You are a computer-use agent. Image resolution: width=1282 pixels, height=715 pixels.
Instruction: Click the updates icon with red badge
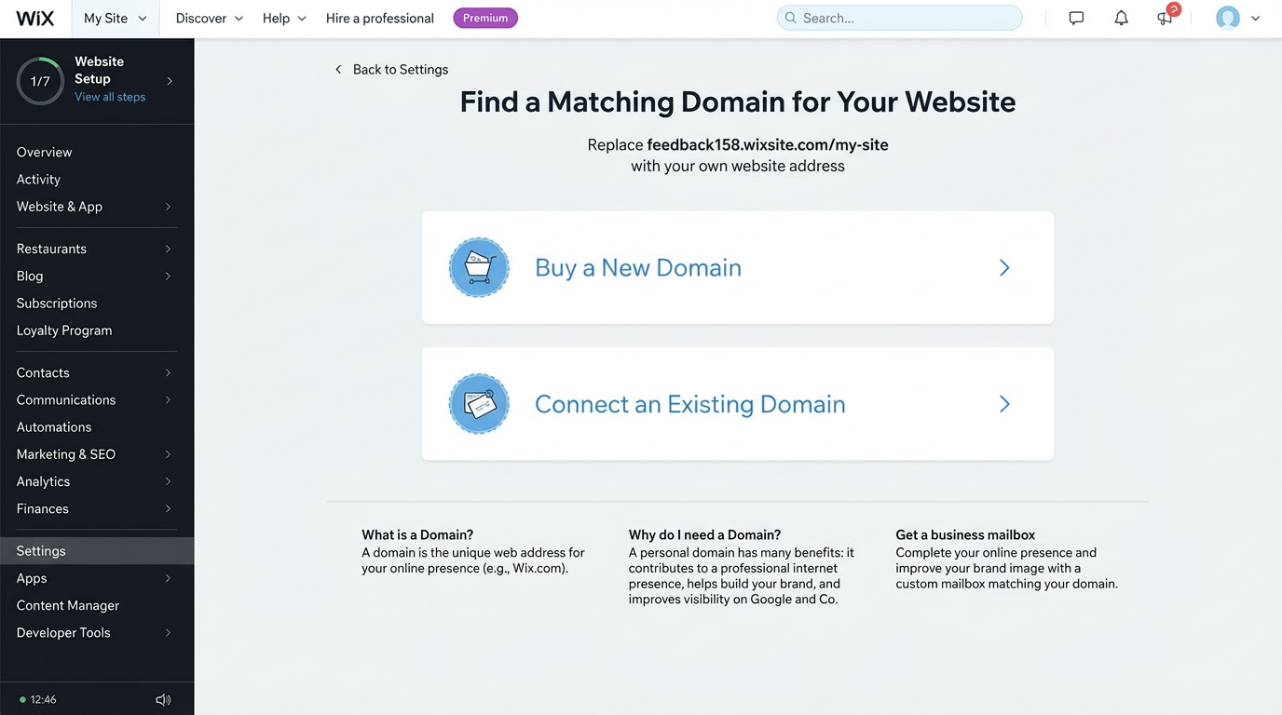coord(1164,18)
